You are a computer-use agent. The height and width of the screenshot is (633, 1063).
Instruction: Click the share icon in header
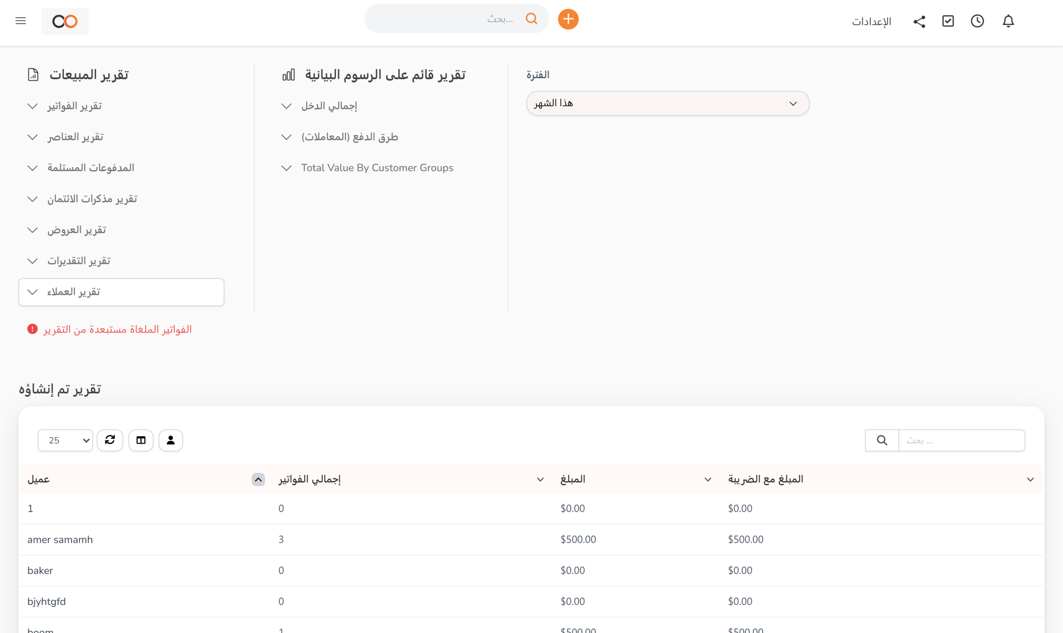(919, 21)
